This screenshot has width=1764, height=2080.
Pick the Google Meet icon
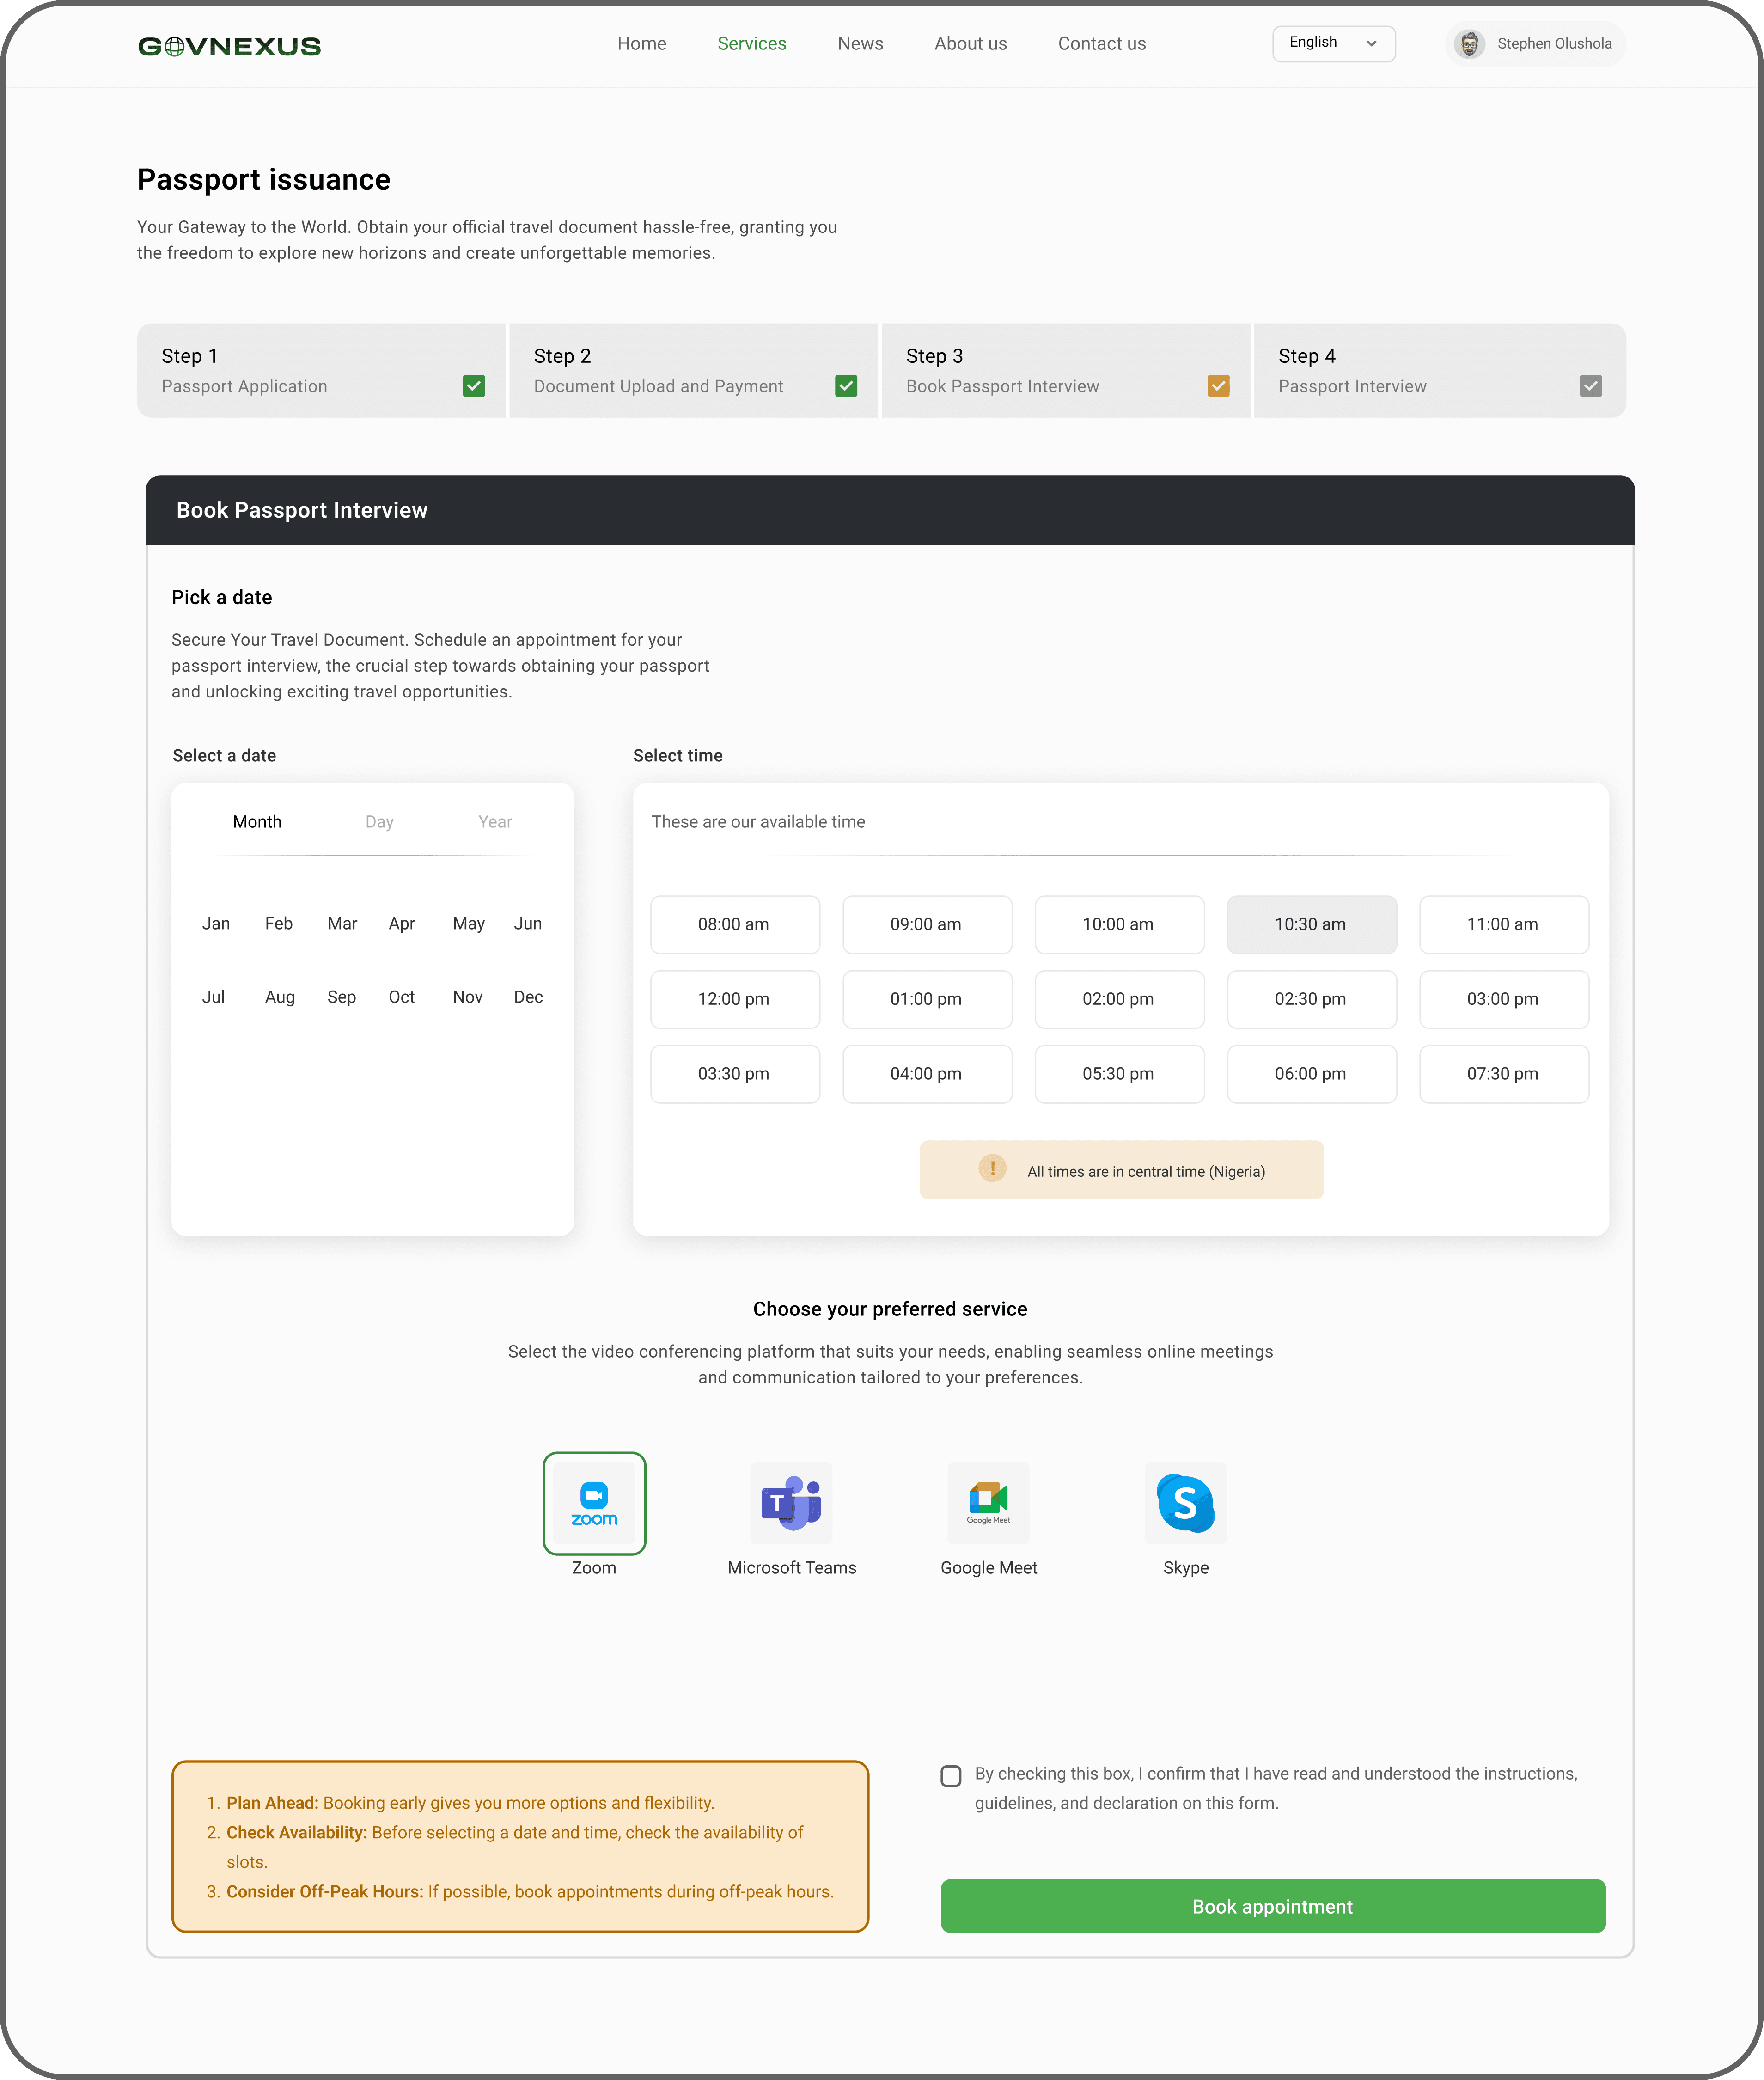coord(988,1503)
